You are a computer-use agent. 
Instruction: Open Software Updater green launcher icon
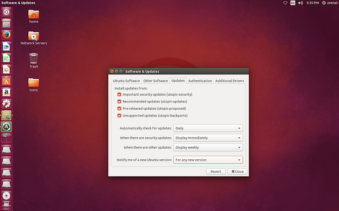[6, 127]
